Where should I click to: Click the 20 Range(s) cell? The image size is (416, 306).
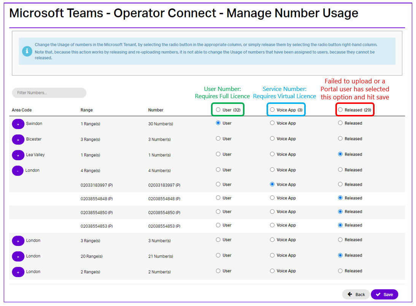[92, 257]
